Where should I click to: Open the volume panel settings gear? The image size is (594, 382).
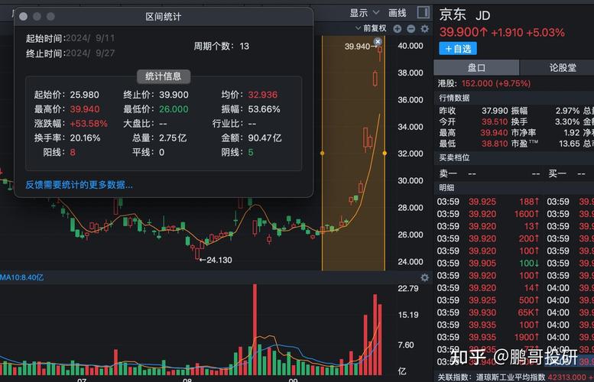[425, 277]
